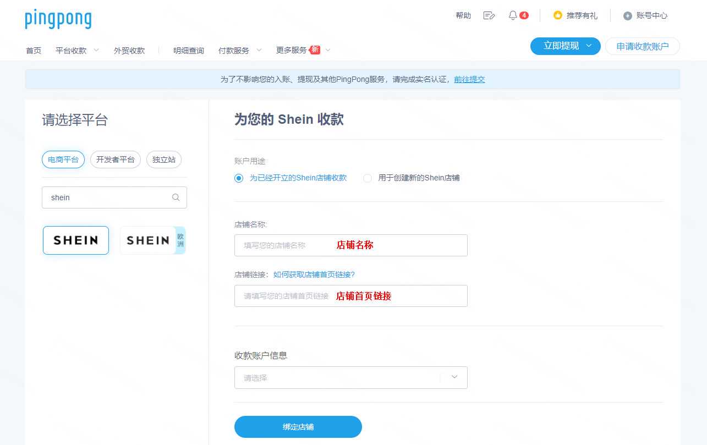Open 付款服务 navigation item
This screenshot has height=445, width=707.
coord(234,51)
